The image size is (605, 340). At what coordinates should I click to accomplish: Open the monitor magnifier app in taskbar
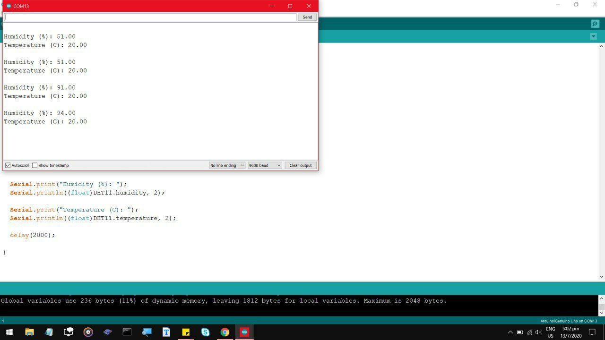[147, 332]
